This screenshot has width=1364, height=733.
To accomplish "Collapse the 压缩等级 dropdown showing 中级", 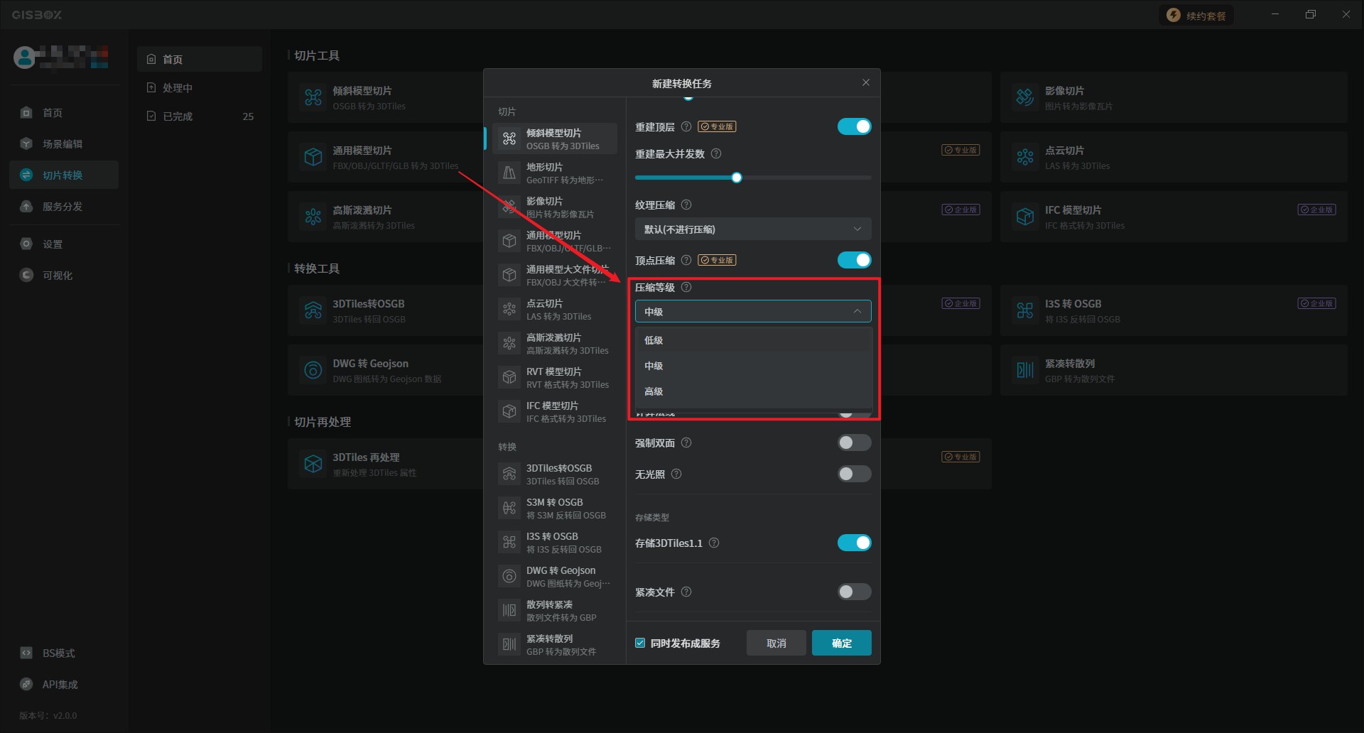I will pyautogui.click(x=752, y=312).
